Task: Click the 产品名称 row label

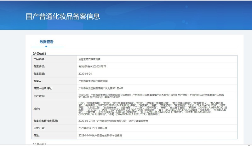Action: click(x=39, y=59)
